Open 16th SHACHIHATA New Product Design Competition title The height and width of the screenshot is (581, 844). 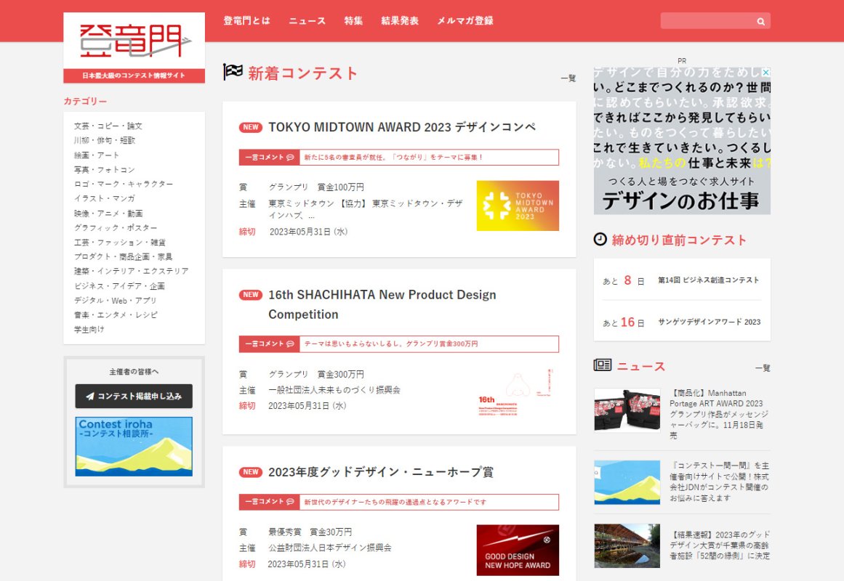tap(382, 304)
